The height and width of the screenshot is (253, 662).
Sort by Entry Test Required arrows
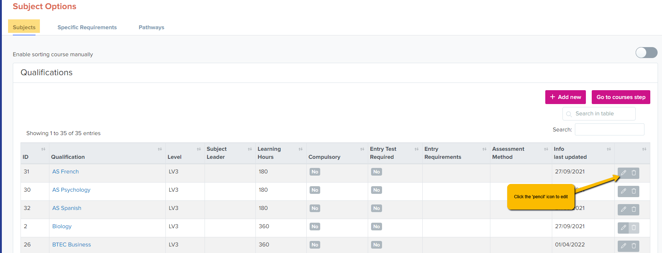(416, 149)
